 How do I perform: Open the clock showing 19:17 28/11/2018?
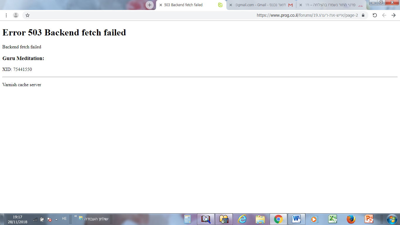tap(18, 219)
